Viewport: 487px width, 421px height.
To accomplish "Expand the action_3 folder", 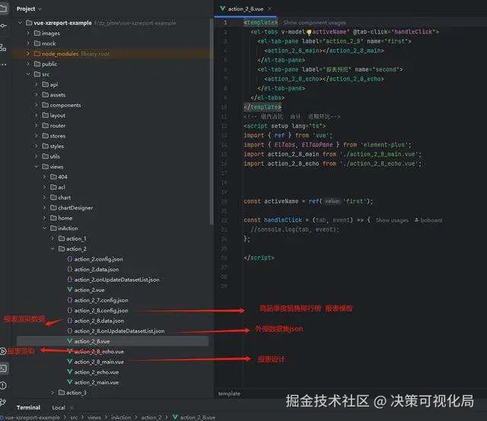I will tap(53, 392).
